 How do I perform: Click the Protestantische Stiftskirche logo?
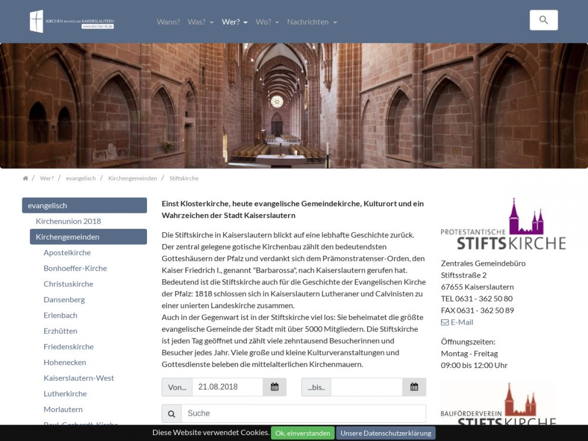tap(503, 224)
